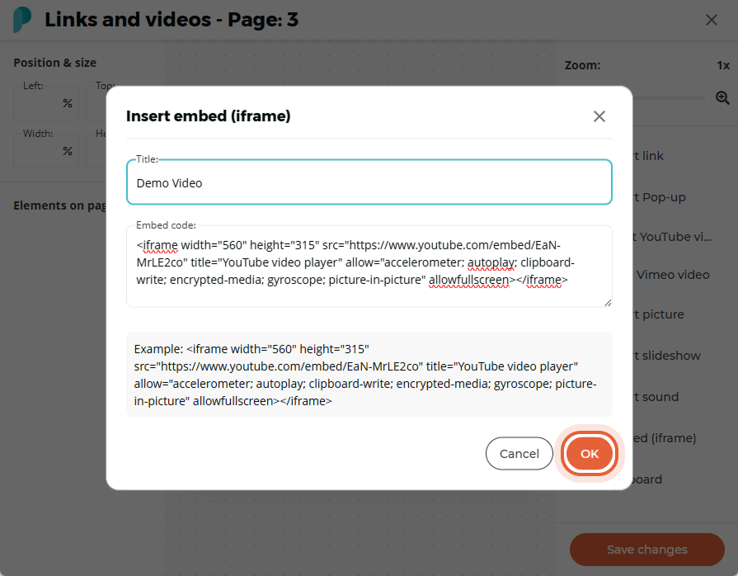Click the zoom-in magnifier icon
The height and width of the screenshot is (576, 738).
pos(722,98)
